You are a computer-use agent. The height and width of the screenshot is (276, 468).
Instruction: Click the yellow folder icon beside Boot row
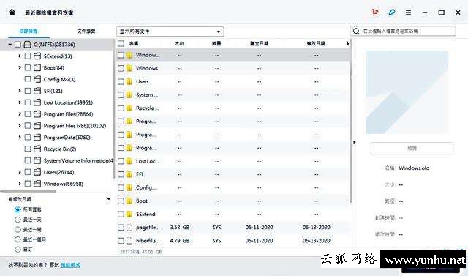pyautogui.click(x=129, y=201)
